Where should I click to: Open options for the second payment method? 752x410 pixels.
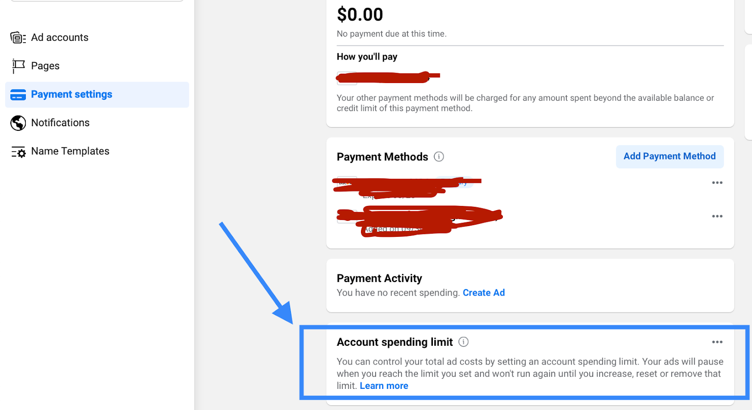[717, 216]
